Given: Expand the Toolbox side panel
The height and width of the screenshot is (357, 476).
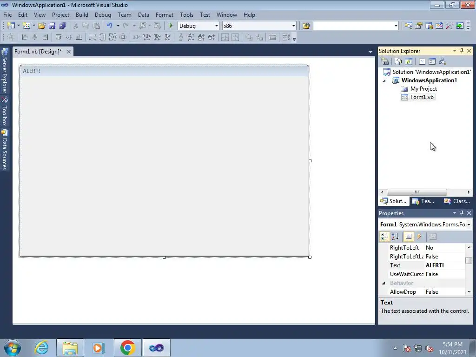Looking at the screenshot, I should (x=5, y=112).
